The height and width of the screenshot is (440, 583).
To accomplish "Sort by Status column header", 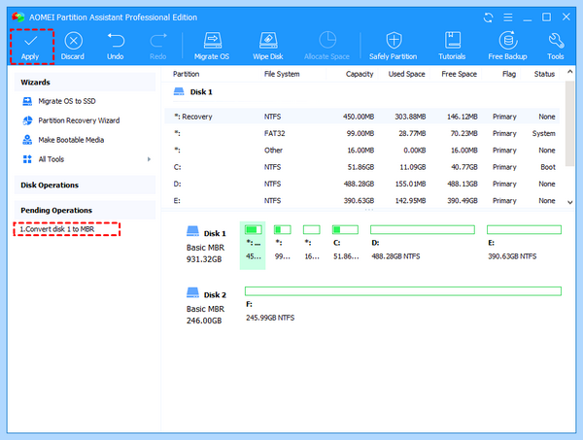I will click(544, 74).
